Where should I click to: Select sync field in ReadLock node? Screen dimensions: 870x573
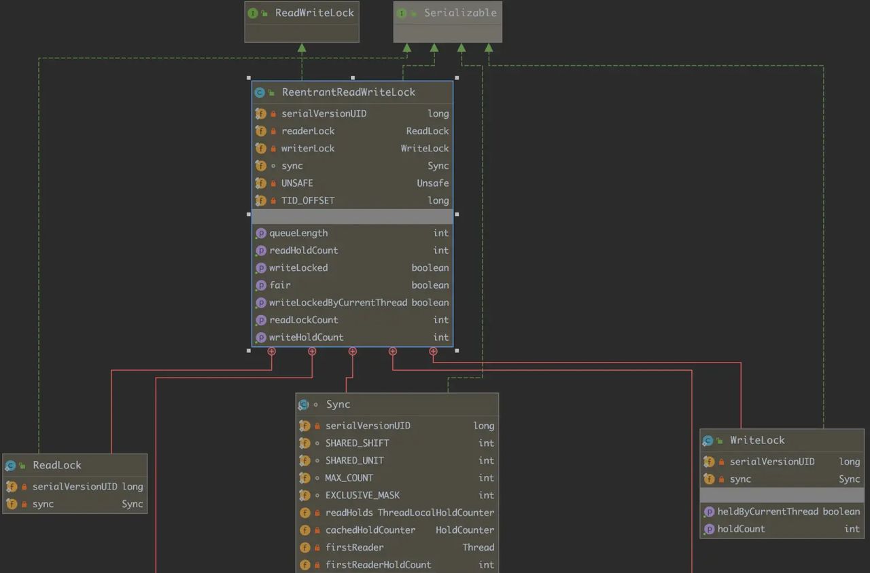(x=75, y=504)
